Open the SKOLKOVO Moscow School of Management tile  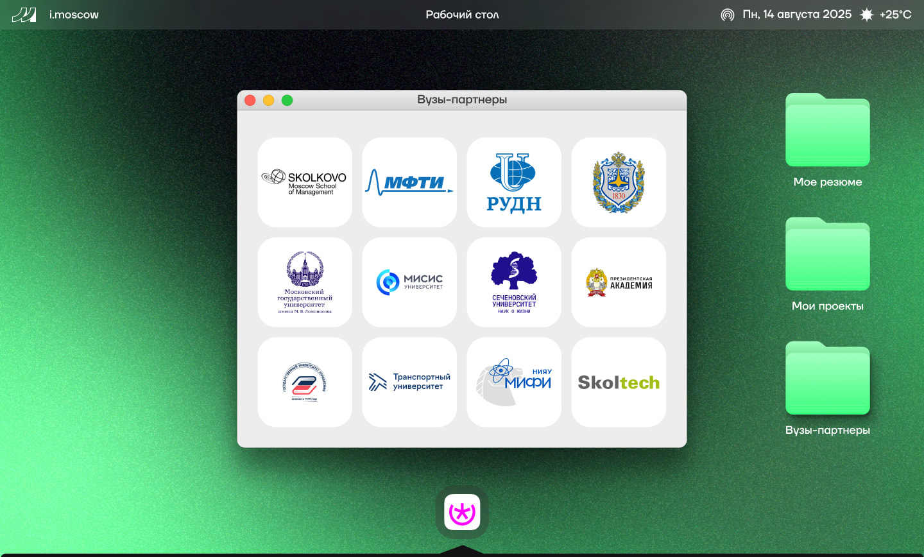click(305, 182)
